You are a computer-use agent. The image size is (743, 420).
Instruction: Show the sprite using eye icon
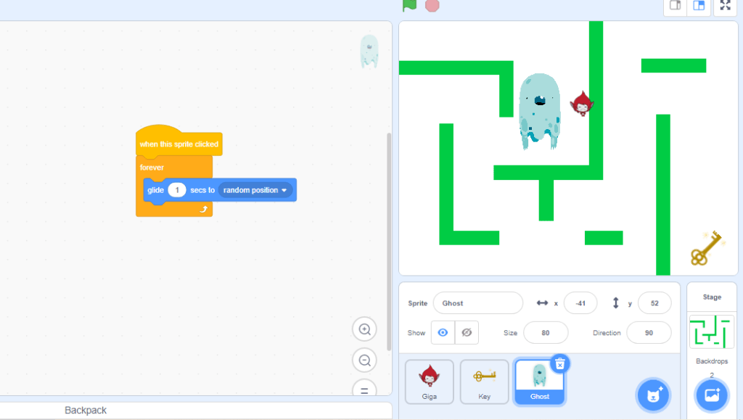(442, 332)
